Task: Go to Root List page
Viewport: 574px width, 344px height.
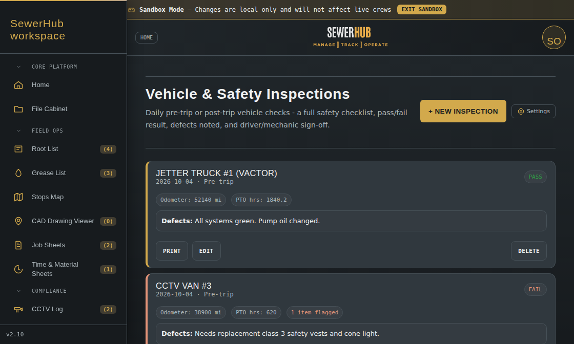Action: (64, 149)
